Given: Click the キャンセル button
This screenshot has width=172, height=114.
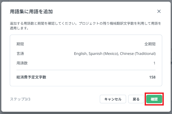Looking at the screenshot, I should click(113, 99).
